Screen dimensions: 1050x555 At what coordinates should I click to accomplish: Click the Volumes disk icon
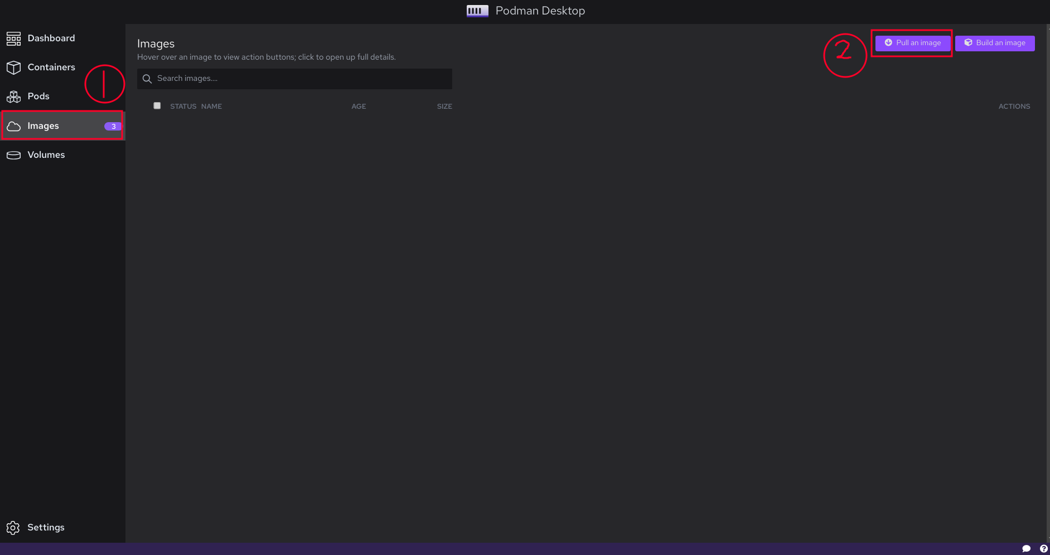pyautogui.click(x=13, y=155)
